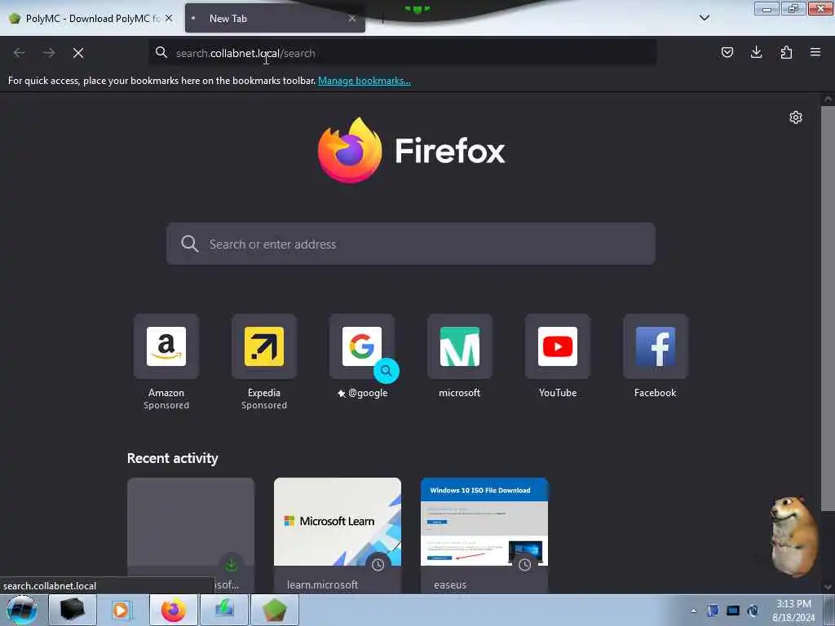Show hidden system tray icons arrow
Viewport: 835px width, 626px height.
coord(693,611)
